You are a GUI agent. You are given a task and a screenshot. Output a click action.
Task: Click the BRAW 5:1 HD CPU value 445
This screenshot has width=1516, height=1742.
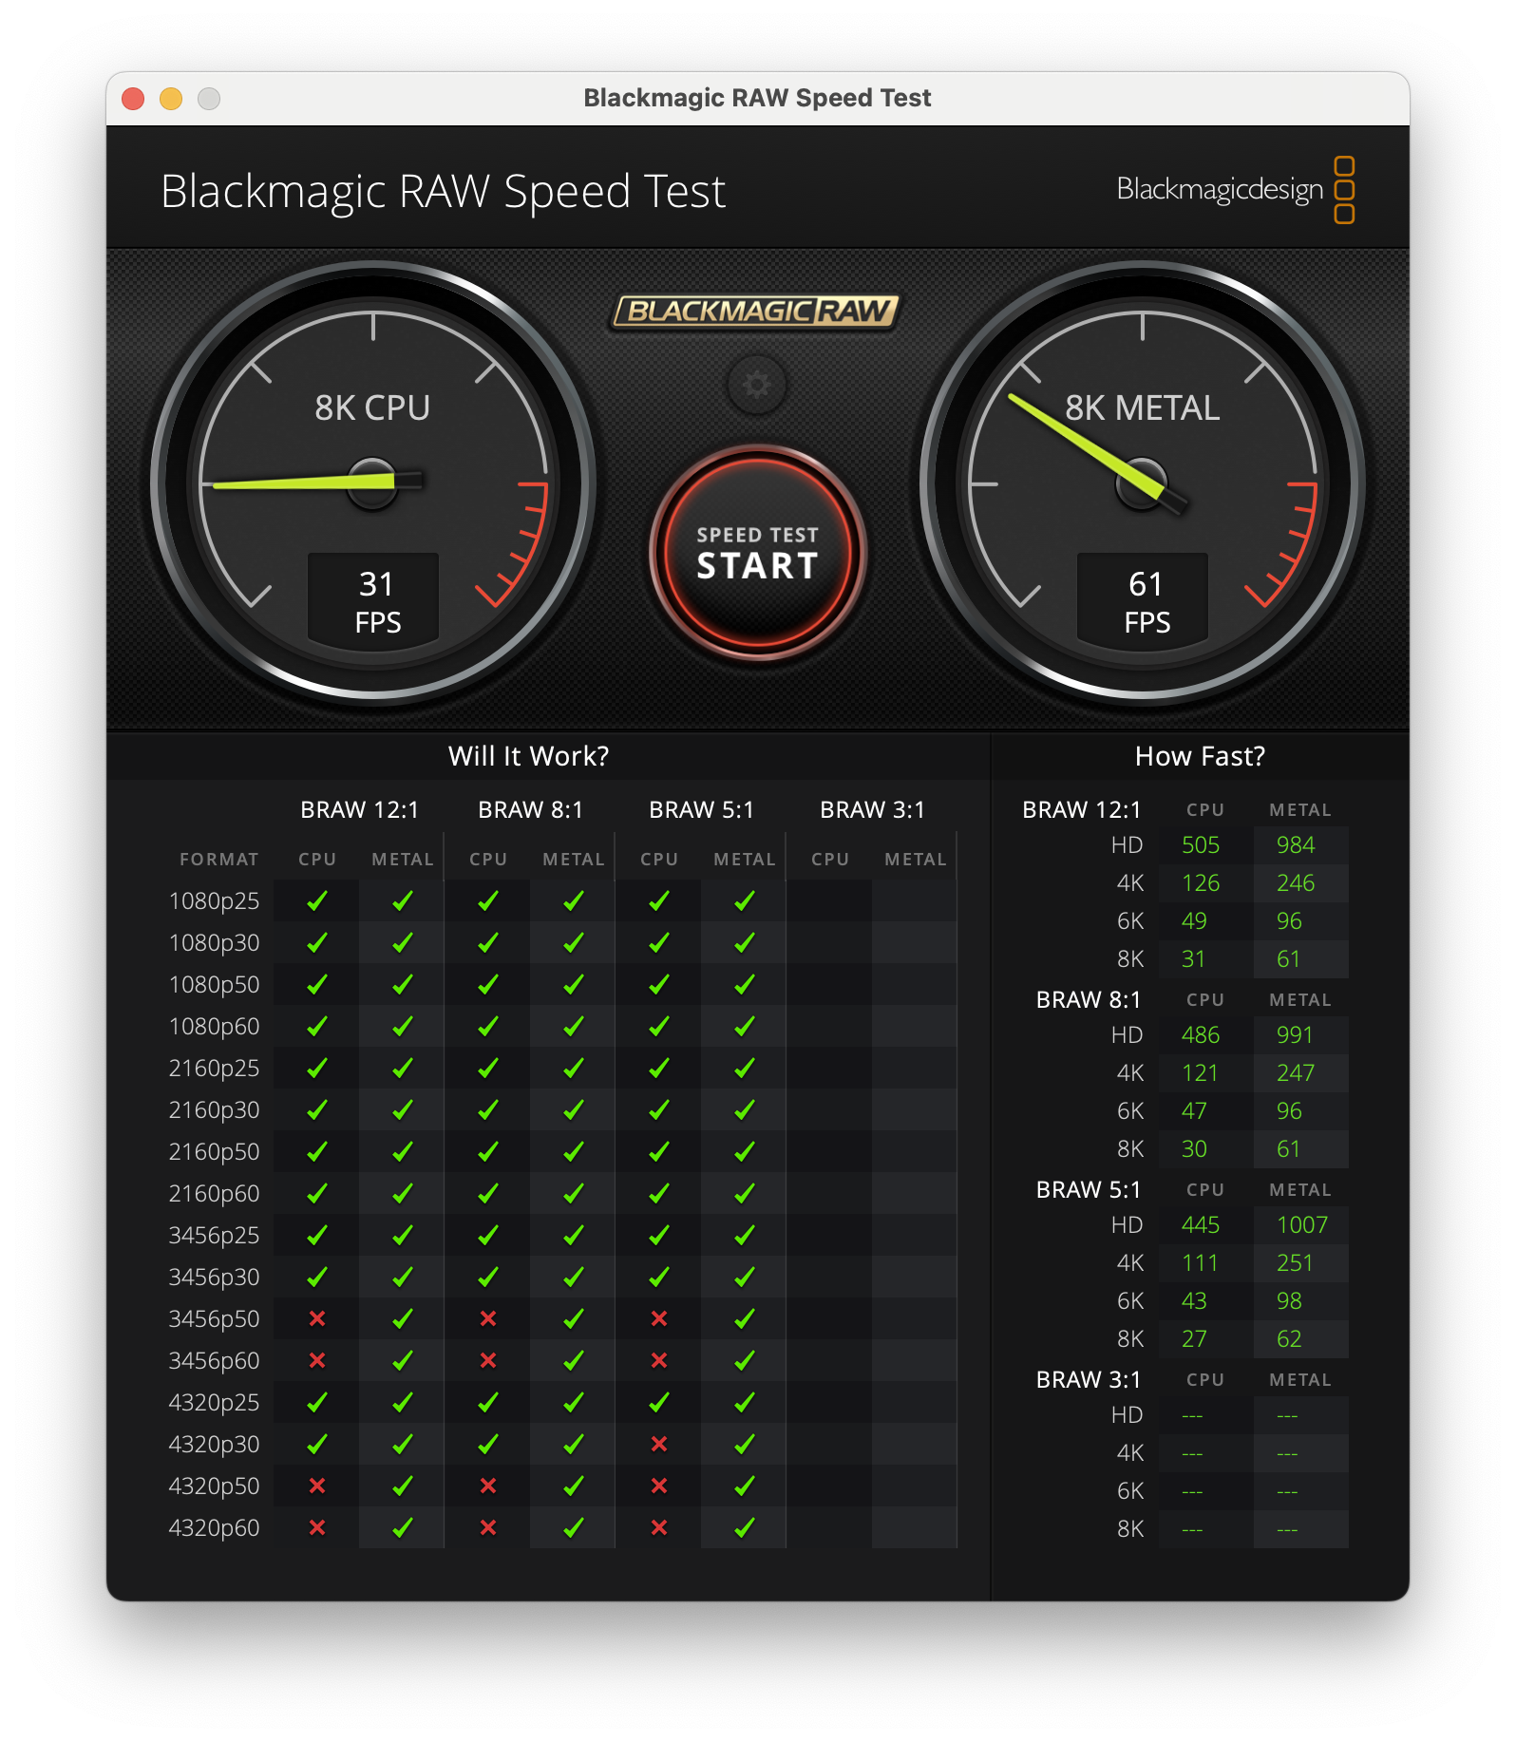click(1201, 1225)
